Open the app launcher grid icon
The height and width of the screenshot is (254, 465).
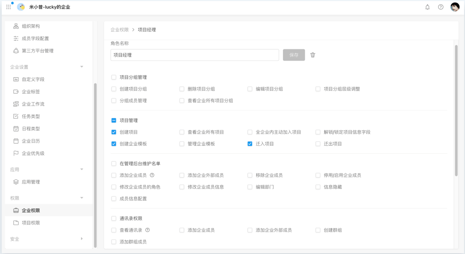pyautogui.click(x=8, y=7)
